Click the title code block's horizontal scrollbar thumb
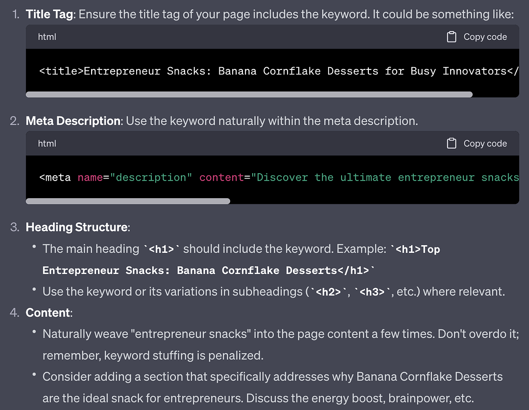The width and height of the screenshot is (529, 410). 249,94
